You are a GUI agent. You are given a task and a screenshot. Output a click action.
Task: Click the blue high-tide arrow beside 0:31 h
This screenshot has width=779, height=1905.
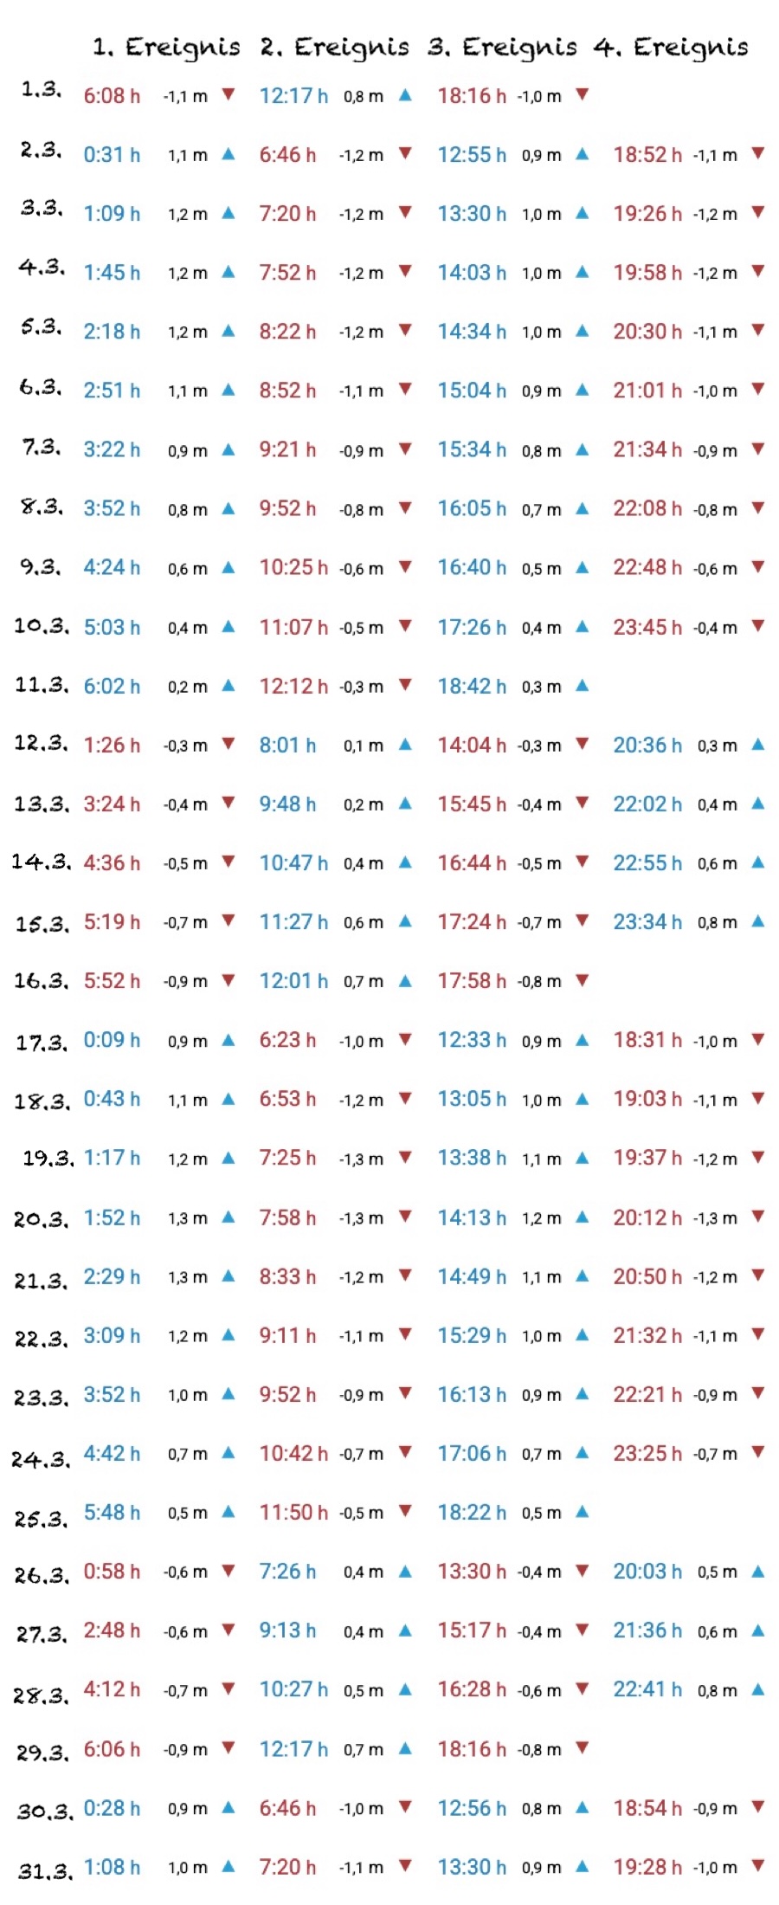point(229,153)
